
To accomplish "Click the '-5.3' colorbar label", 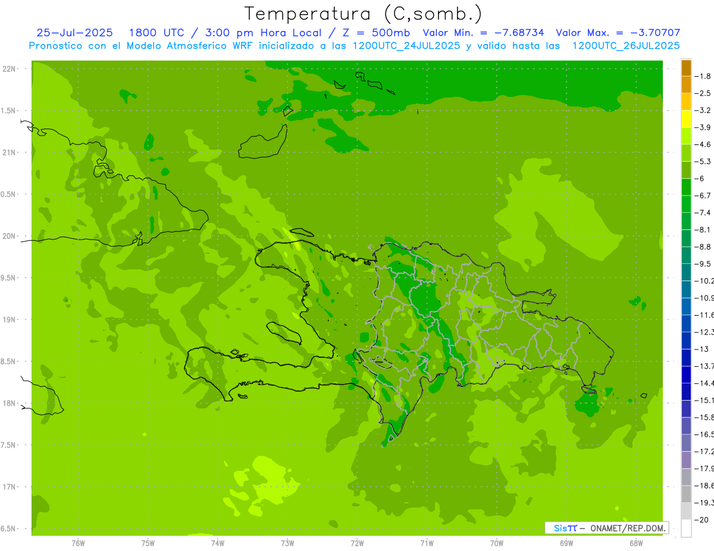I will click(703, 162).
